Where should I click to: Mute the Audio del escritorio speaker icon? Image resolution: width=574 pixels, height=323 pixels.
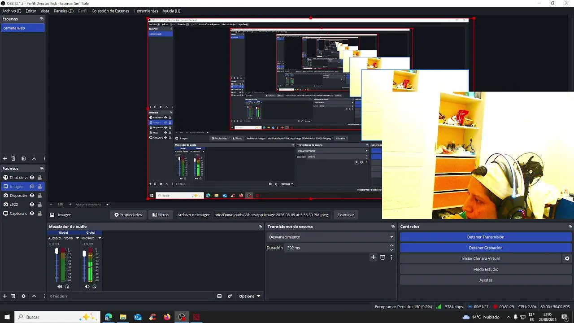[x=60, y=286]
